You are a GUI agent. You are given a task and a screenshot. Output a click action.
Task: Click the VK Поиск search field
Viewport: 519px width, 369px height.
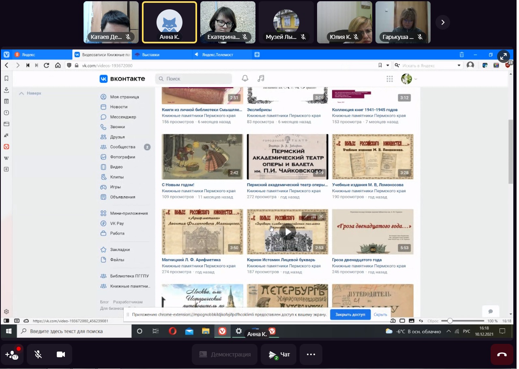pyautogui.click(x=194, y=79)
